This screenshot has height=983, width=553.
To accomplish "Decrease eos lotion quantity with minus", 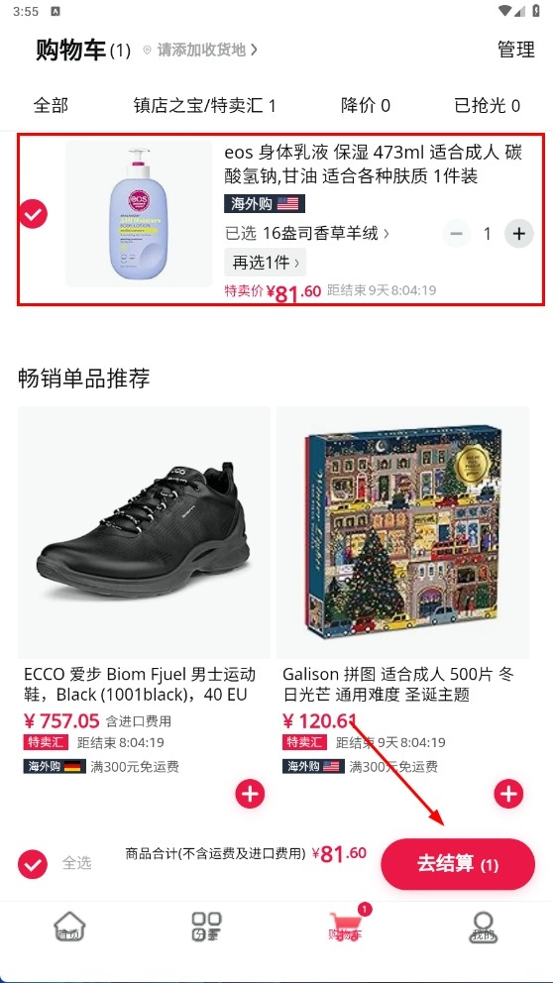I will [x=457, y=234].
